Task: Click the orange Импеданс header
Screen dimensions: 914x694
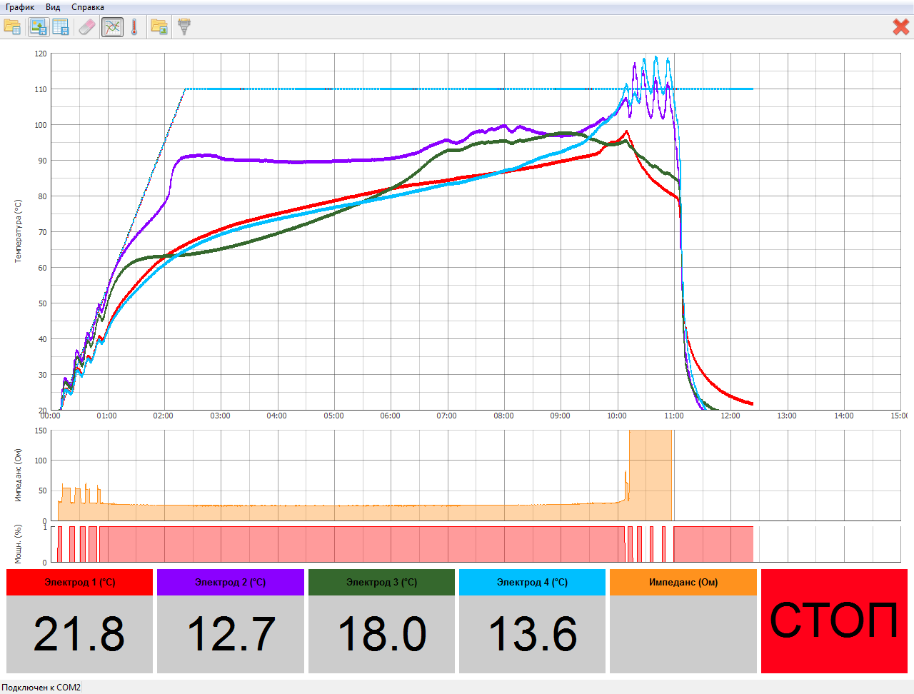Action: click(x=683, y=582)
